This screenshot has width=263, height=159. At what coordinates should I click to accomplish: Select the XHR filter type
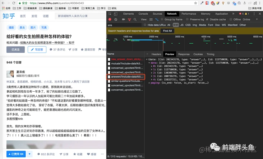pos(176,25)
